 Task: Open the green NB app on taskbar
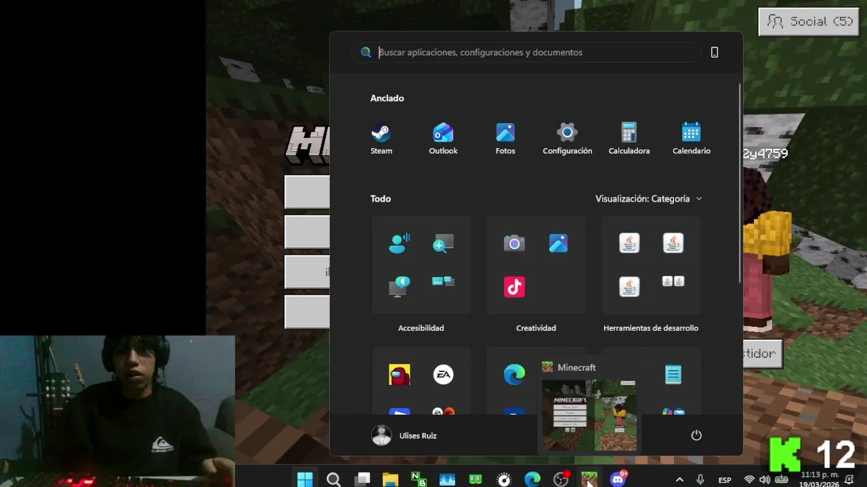pyautogui.click(x=419, y=479)
